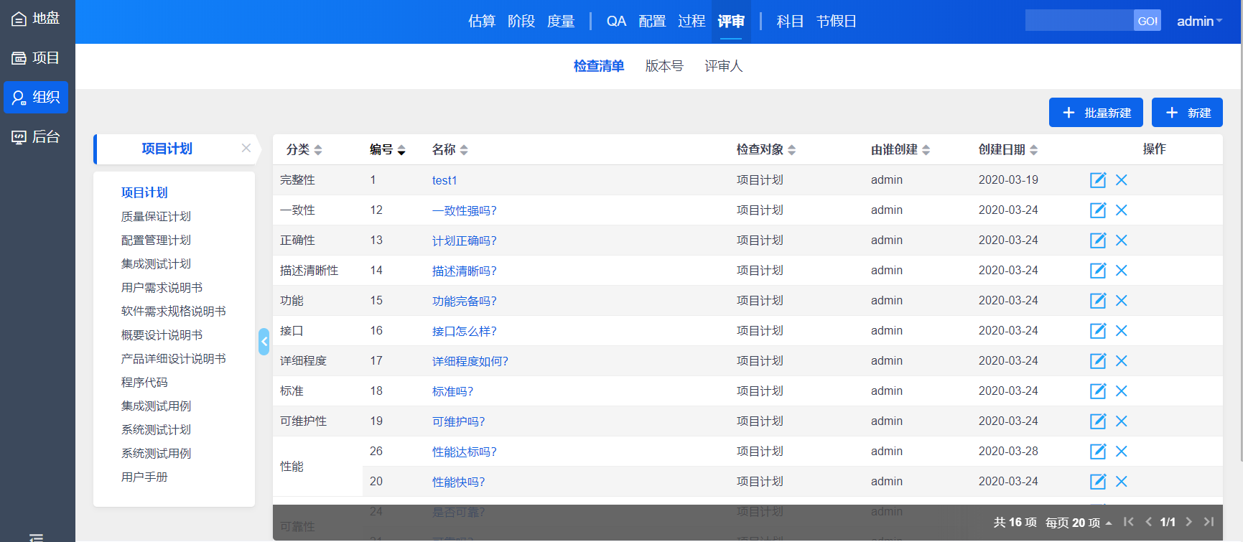Edit the 接口怎么样? row

(1098, 331)
